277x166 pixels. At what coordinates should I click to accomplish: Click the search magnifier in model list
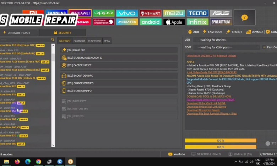(x=53, y=40)
